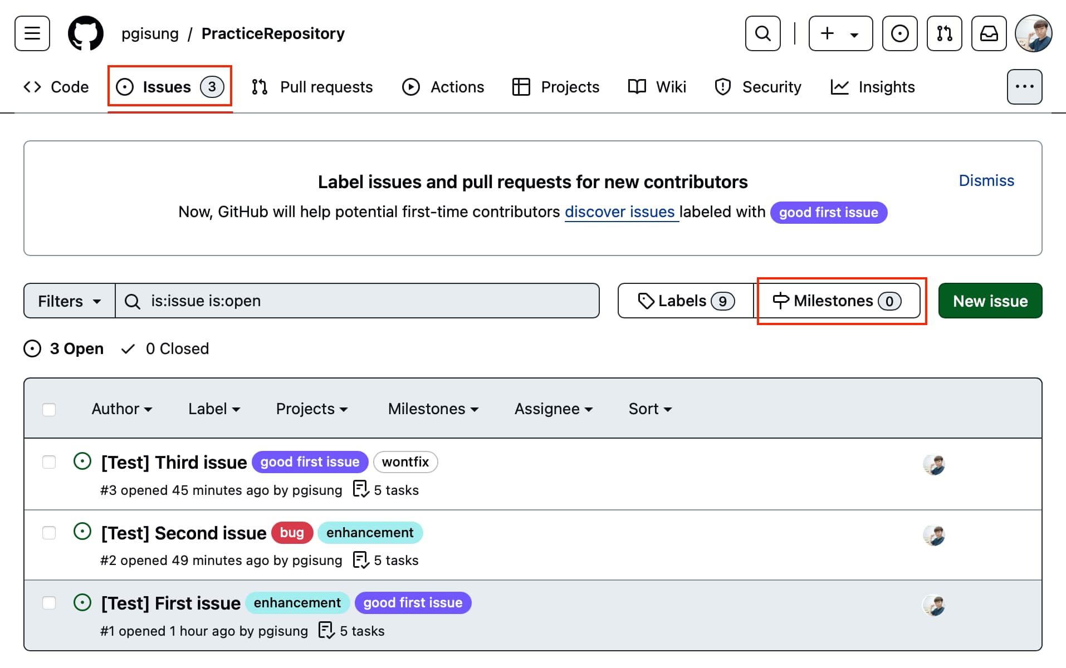Image resolution: width=1066 pixels, height=668 pixels.
Task: Expand the Milestones filter dropdown in list header
Action: [433, 409]
